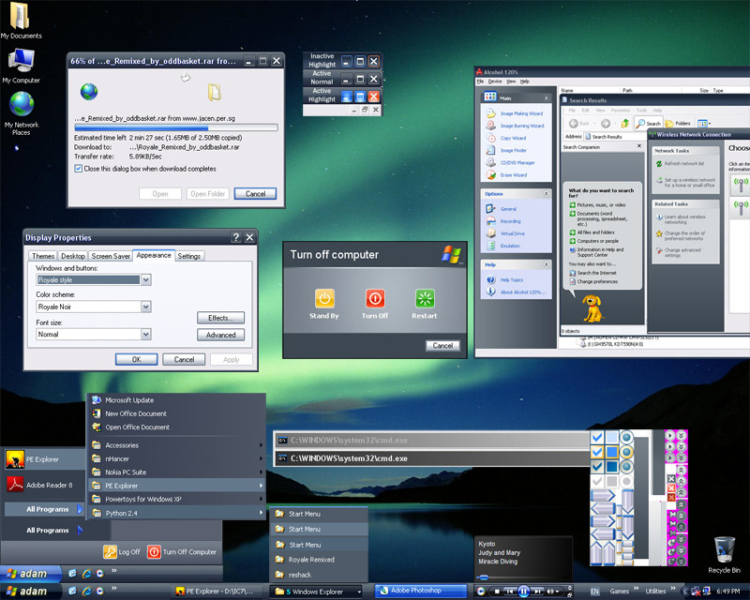Click the Stand By power icon
The height and width of the screenshot is (600, 750).
(x=324, y=298)
